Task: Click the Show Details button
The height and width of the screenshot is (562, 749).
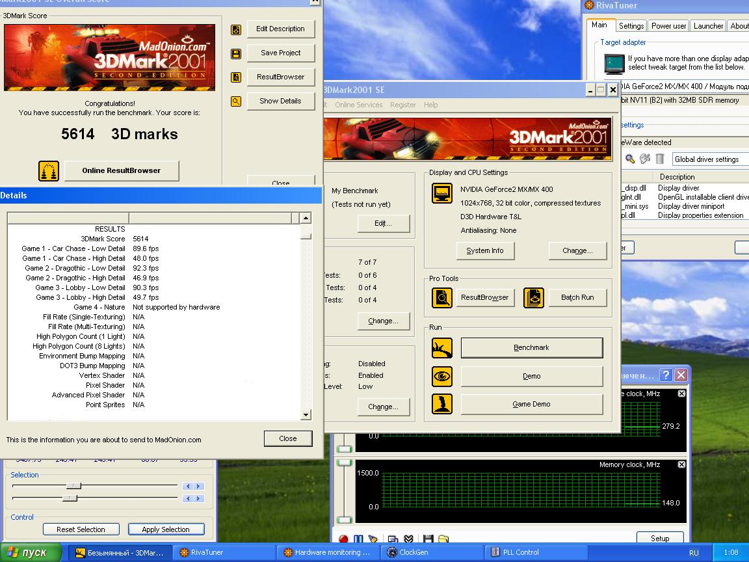Action: tap(280, 101)
